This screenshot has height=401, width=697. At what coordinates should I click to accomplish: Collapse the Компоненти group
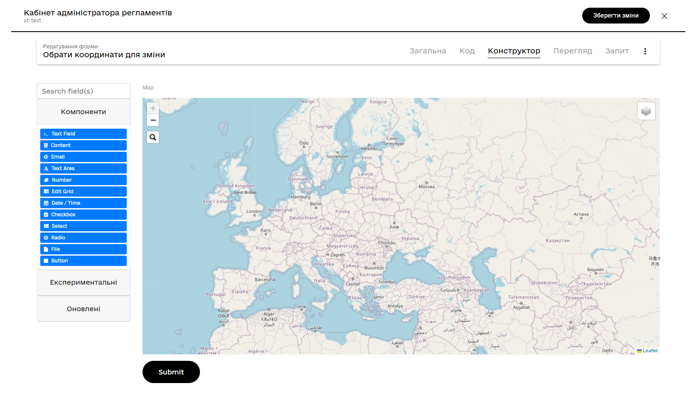tap(83, 112)
